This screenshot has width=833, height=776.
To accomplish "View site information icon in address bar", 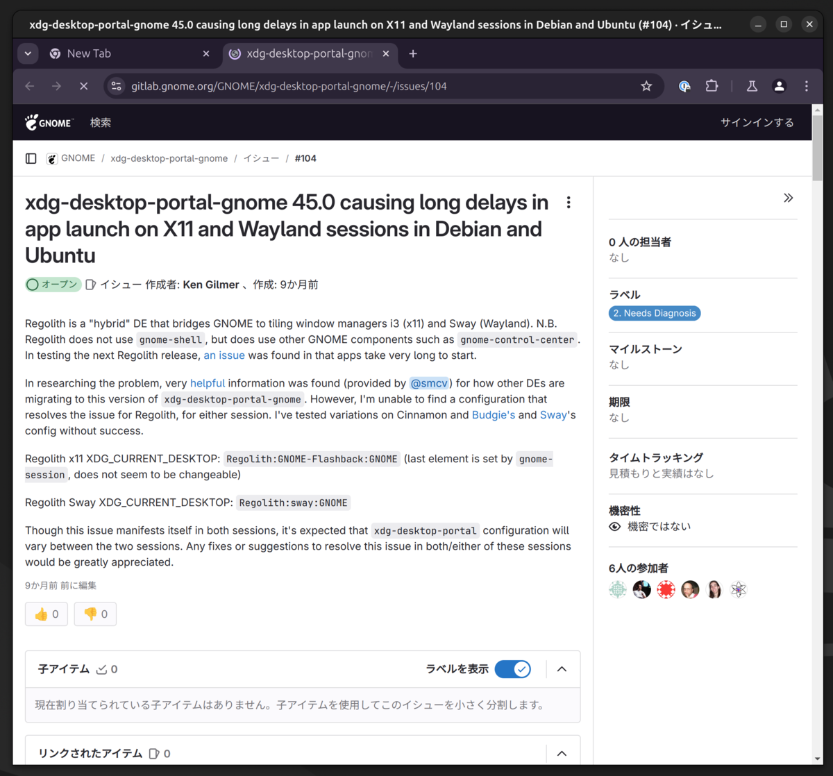I will (x=117, y=86).
